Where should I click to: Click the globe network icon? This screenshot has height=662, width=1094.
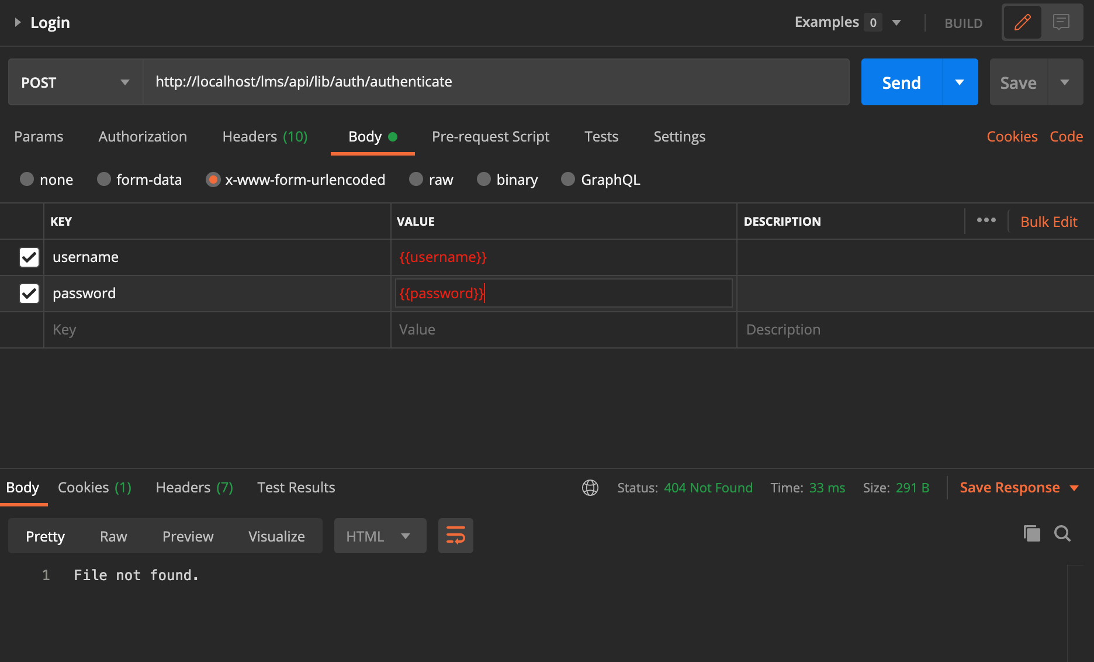tap(590, 488)
